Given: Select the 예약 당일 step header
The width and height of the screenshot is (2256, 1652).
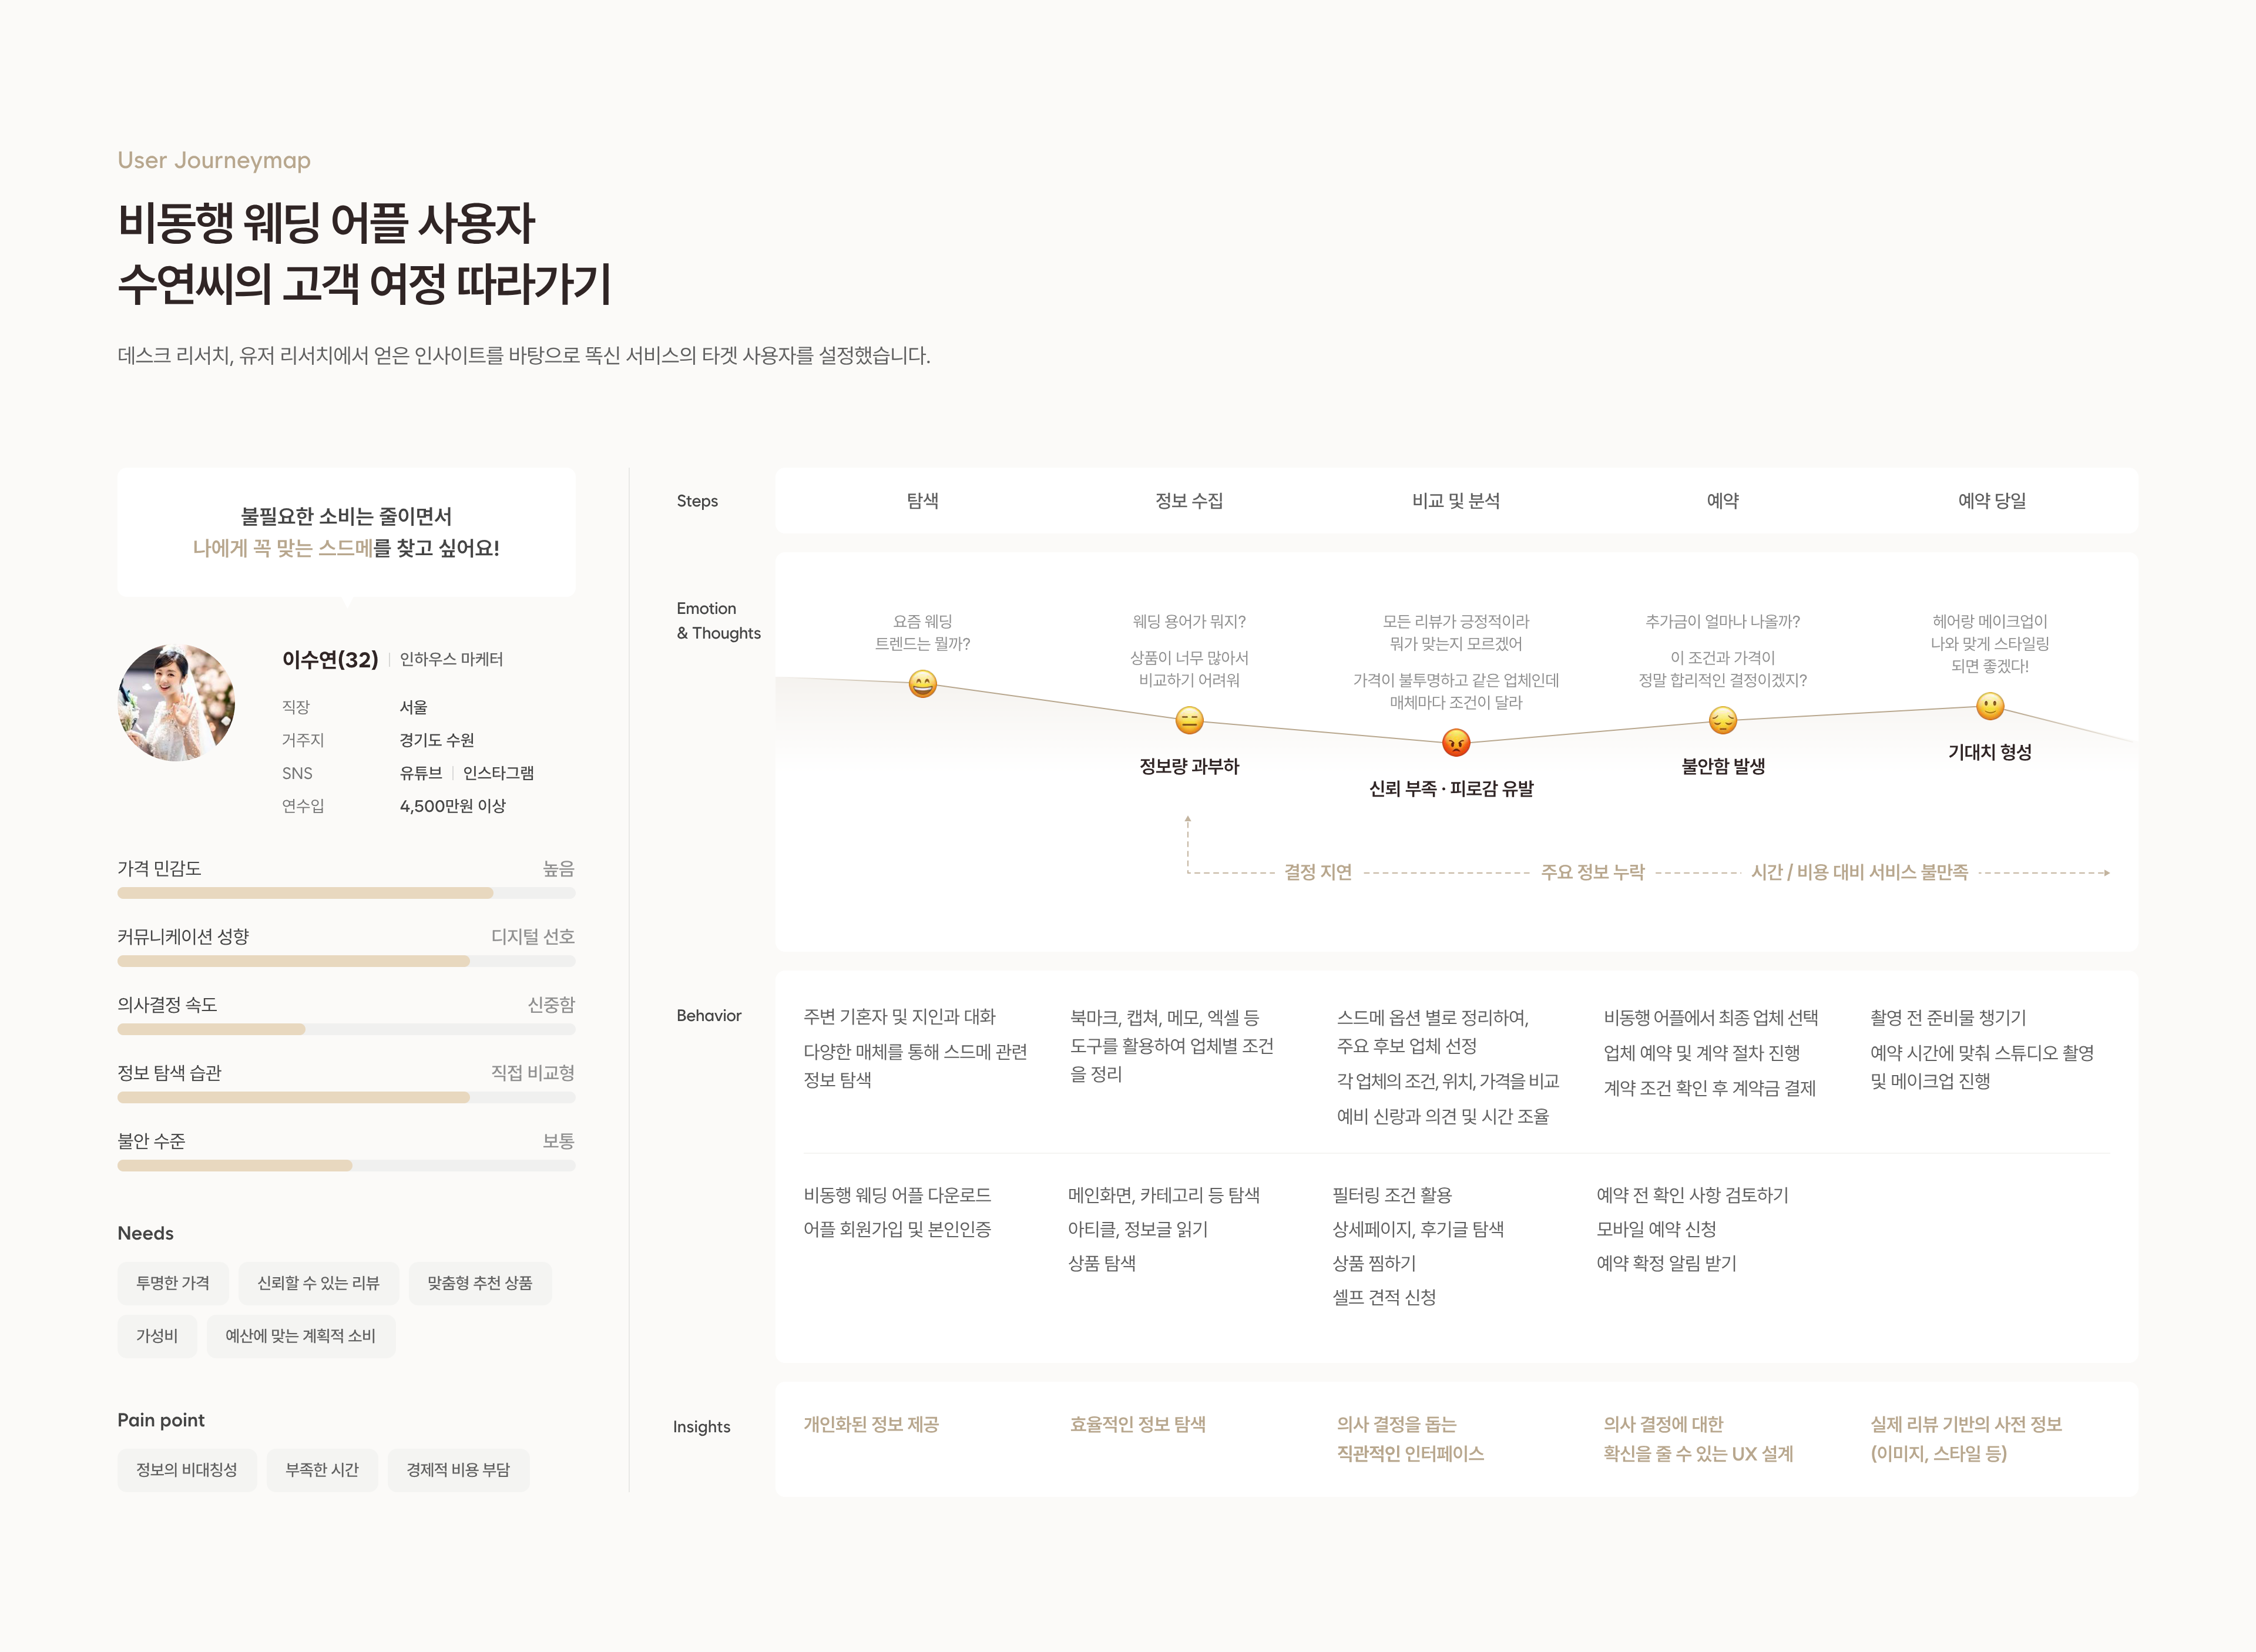Looking at the screenshot, I should 1991,500.
